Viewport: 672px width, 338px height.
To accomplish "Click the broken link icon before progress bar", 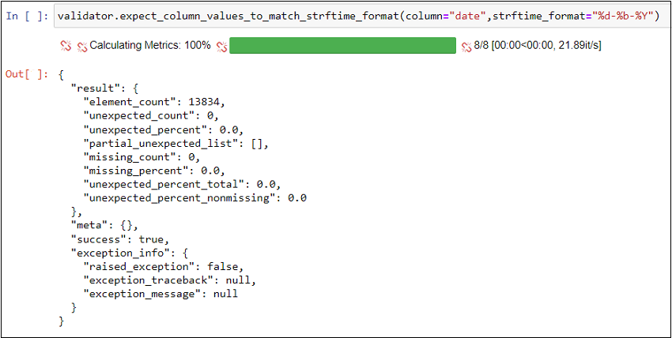I will pos(221,47).
